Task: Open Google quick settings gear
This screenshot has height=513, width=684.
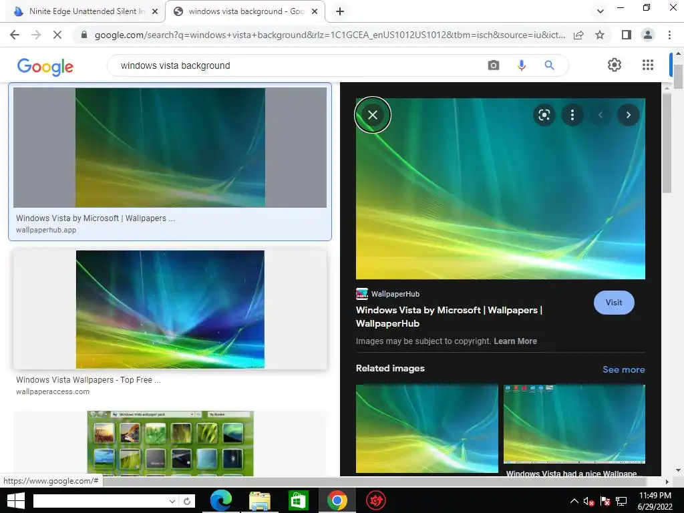Action: [615, 65]
